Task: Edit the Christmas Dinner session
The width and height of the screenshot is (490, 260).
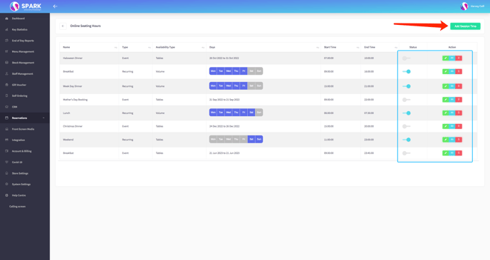Action: coord(446,126)
